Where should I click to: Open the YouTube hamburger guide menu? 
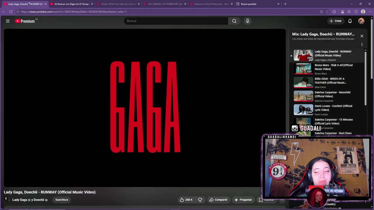[x=8, y=21]
